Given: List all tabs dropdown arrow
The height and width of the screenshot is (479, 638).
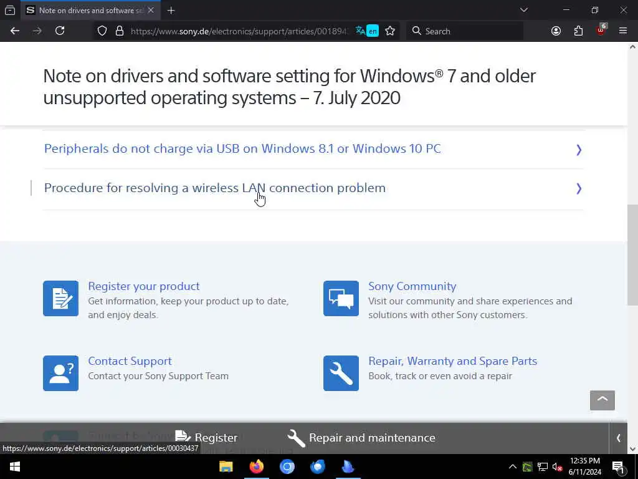Looking at the screenshot, I should [523, 10].
